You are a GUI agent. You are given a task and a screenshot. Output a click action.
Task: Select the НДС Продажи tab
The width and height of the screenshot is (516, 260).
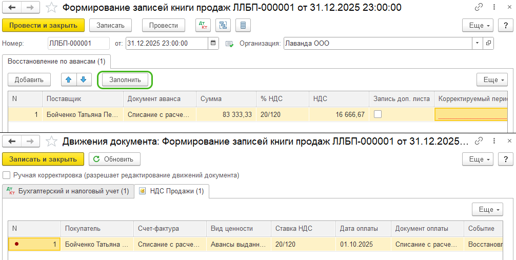pyautogui.click(x=172, y=191)
